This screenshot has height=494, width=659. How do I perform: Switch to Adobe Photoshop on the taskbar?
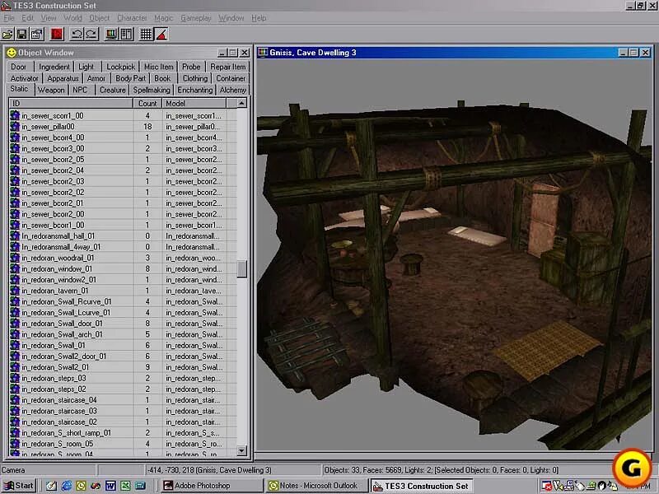tap(212, 486)
